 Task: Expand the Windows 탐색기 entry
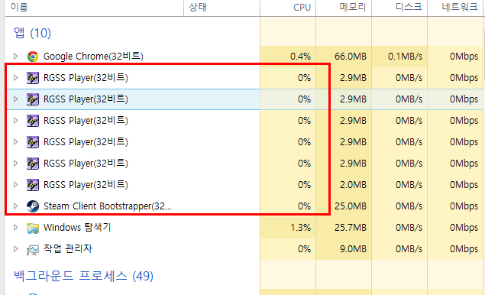point(15,228)
